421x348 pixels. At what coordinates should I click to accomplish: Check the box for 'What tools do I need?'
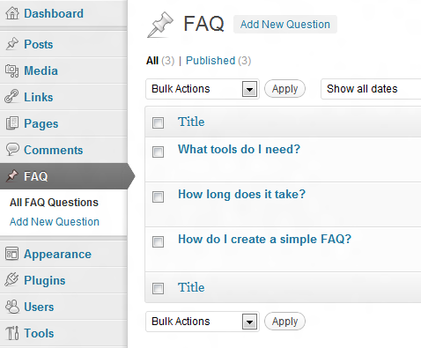(x=158, y=152)
